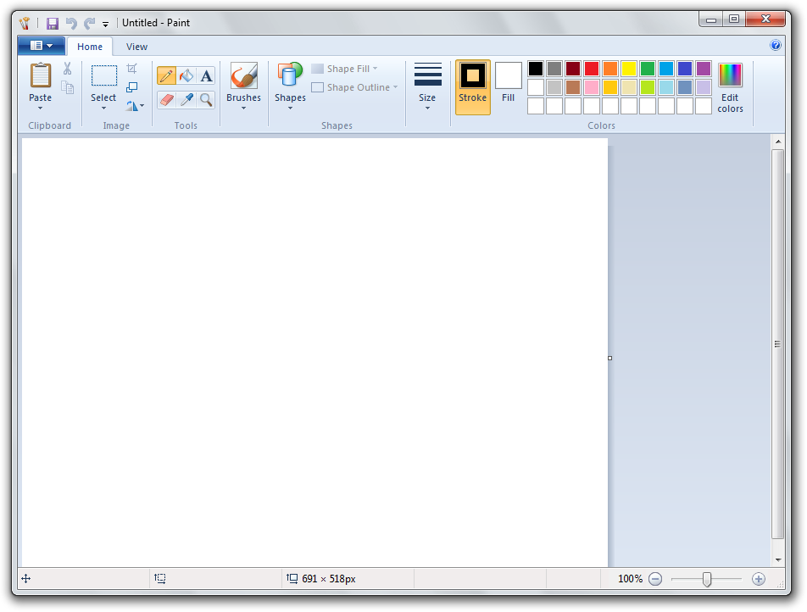The width and height of the screenshot is (807, 612).
Task: Click the Redo arrow in title bar
Action: click(90, 23)
